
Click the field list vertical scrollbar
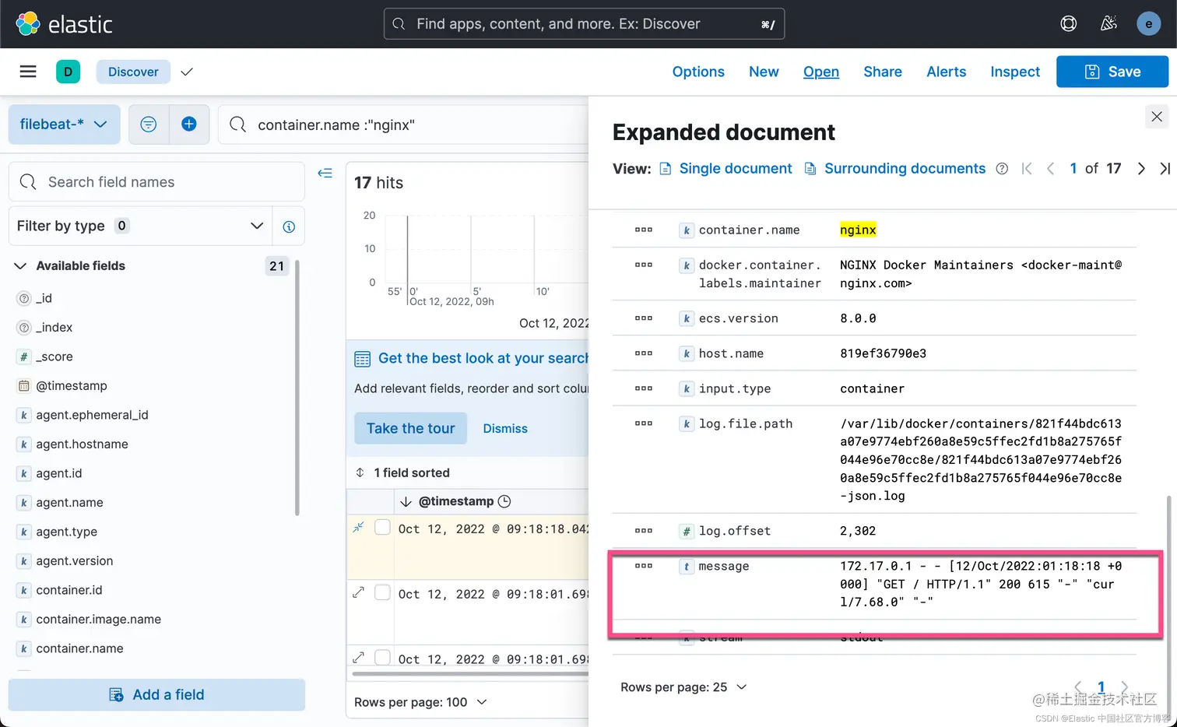coord(297,387)
